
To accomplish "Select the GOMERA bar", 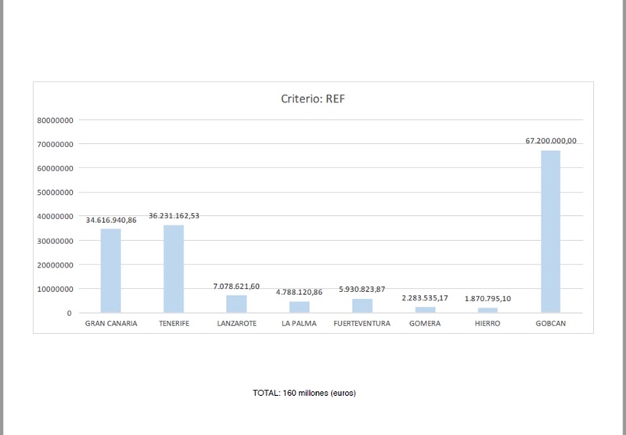I will (425, 310).
